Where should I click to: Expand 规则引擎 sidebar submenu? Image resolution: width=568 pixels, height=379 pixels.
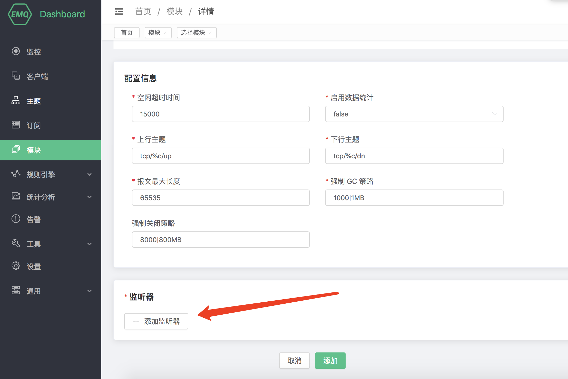[x=89, y=175]
